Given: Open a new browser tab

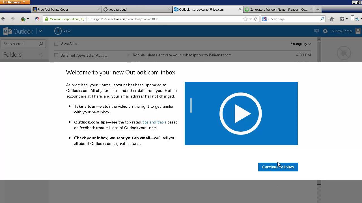Looking at the screenshot, I should point(318,9).
